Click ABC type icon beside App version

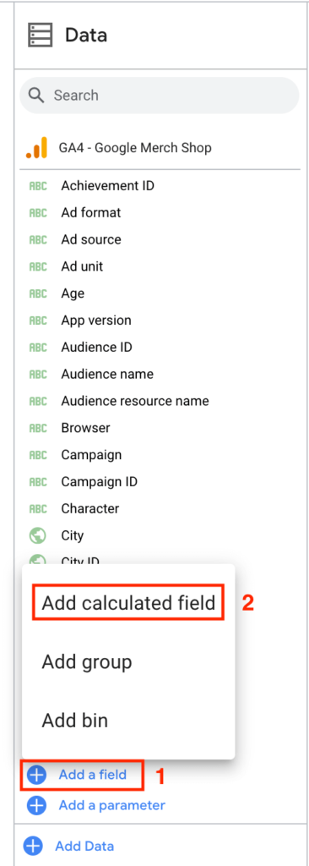pos(38,321)
